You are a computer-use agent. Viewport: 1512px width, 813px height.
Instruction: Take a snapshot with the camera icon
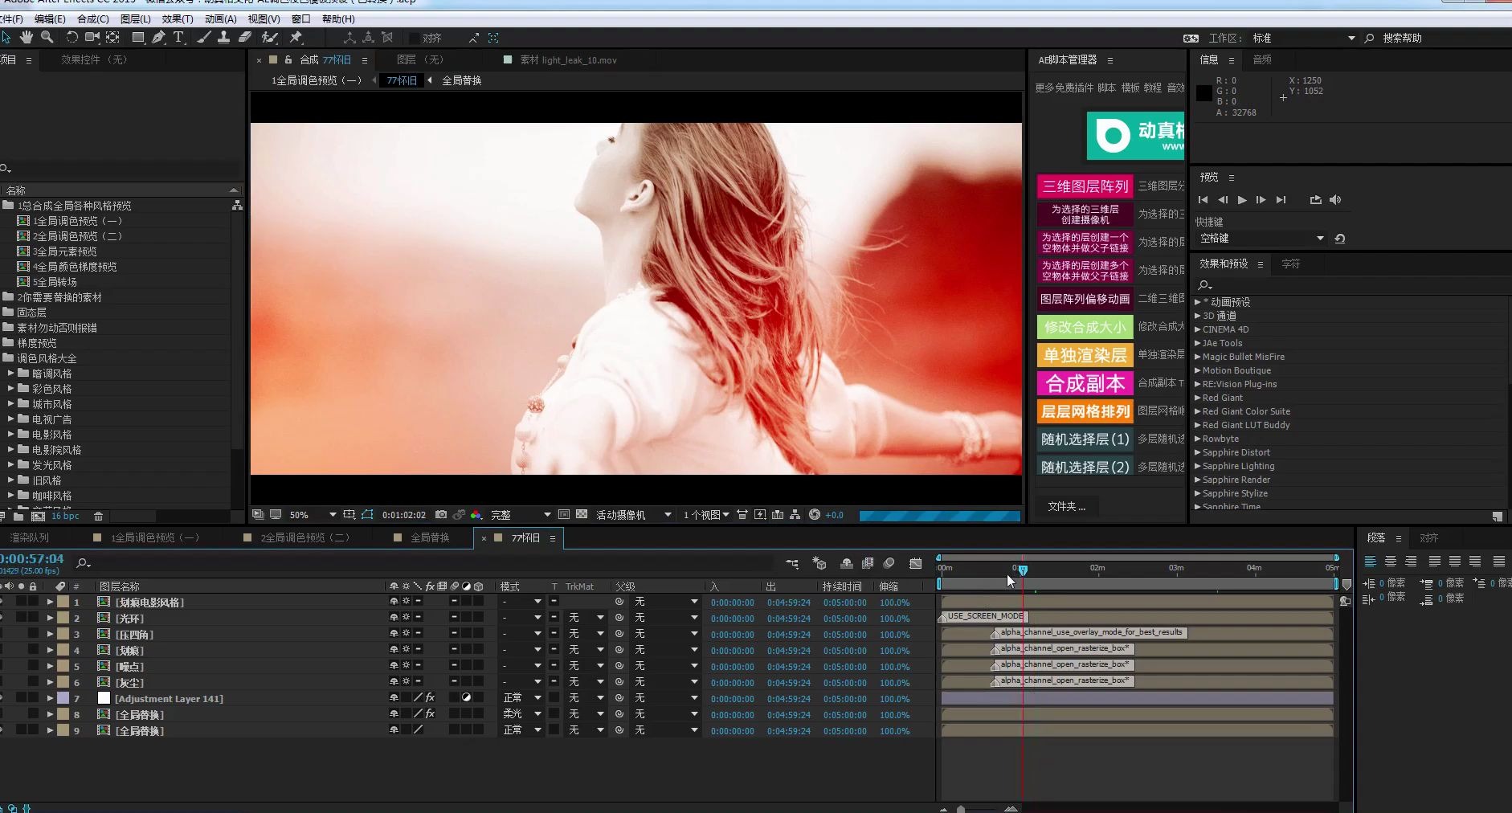(x=441, y=514)
